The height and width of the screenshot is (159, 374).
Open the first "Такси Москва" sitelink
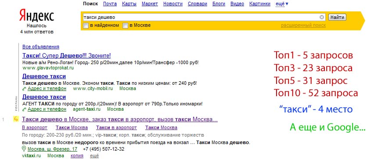tap(72, 128)
